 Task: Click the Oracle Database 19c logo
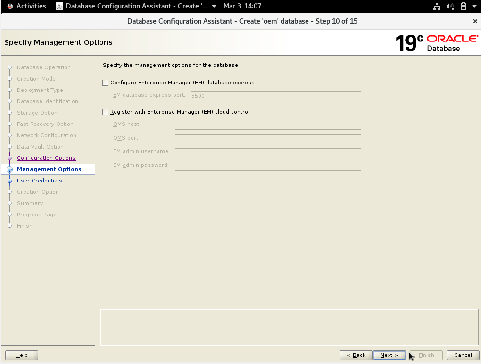[437, 43]
